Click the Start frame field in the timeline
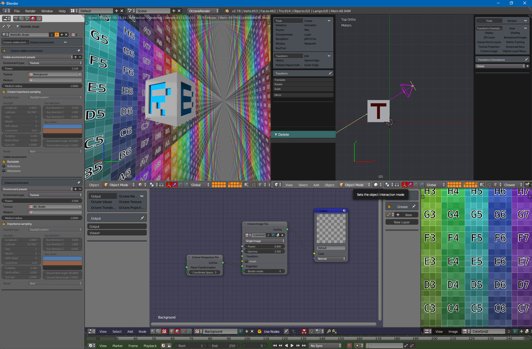Screen dimensions: 532x349 pos(190,346)
